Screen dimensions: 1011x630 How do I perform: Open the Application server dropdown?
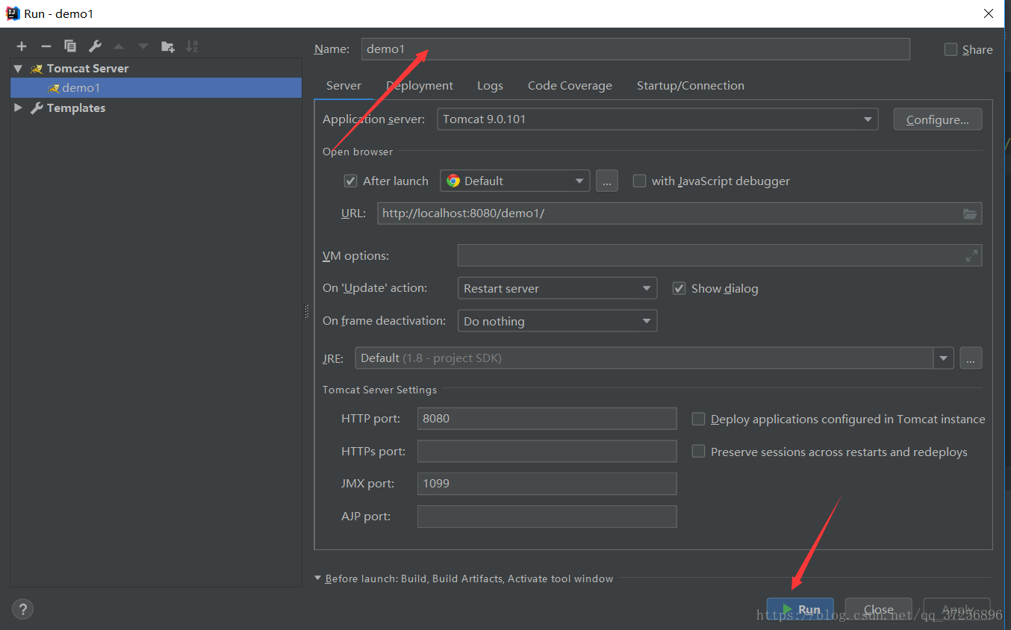(x=658, y=119)
